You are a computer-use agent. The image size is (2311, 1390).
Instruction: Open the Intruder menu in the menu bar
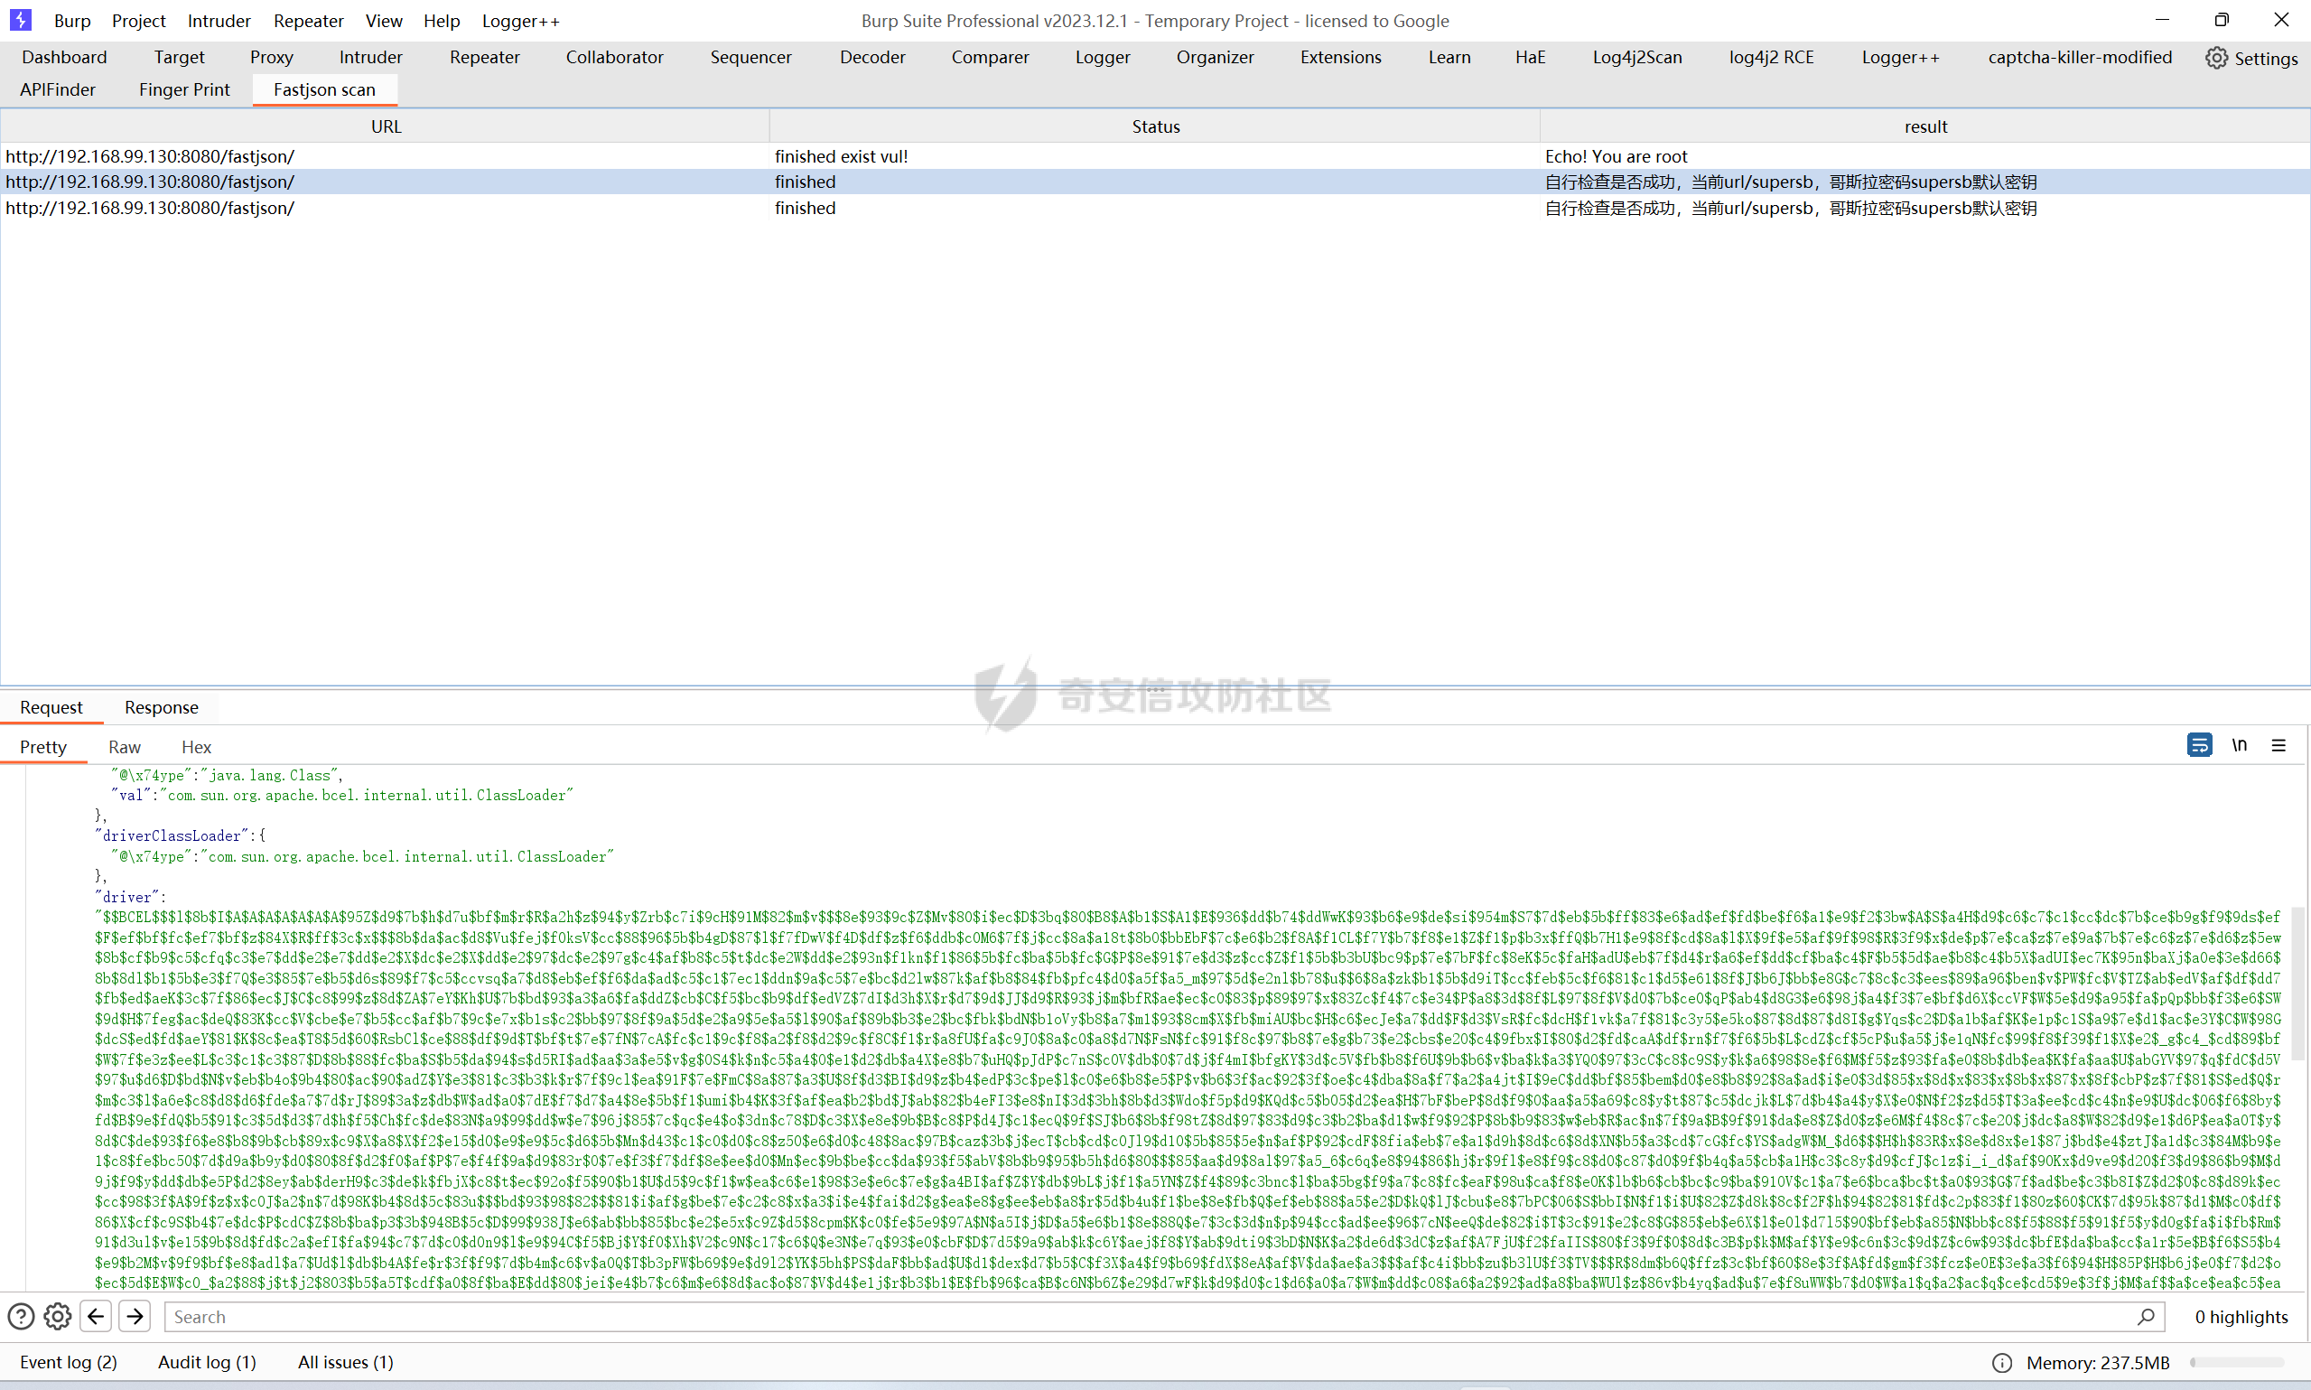219,21
